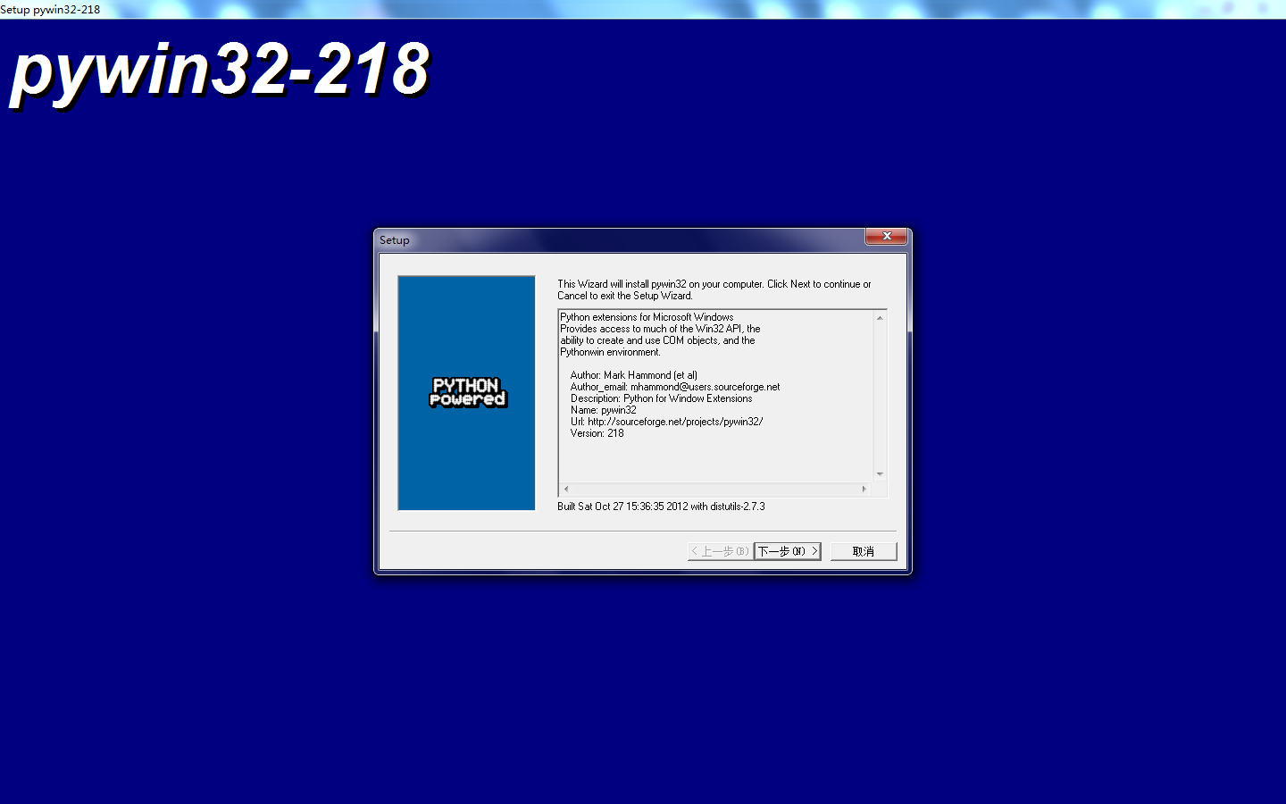Click the 'Built Sat Oct 27' build info text
This screenshot has width=1286, height=804.
coord(661,507)
